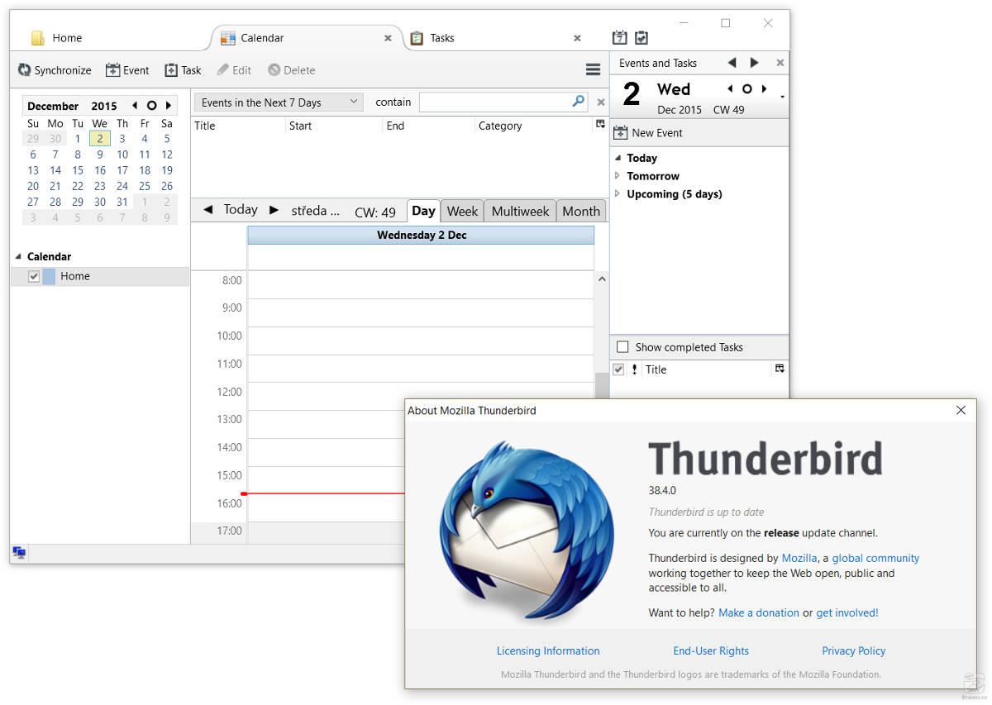992x705 pixels.
Task: Open the 2015 year picker
Action: point(104,106)
